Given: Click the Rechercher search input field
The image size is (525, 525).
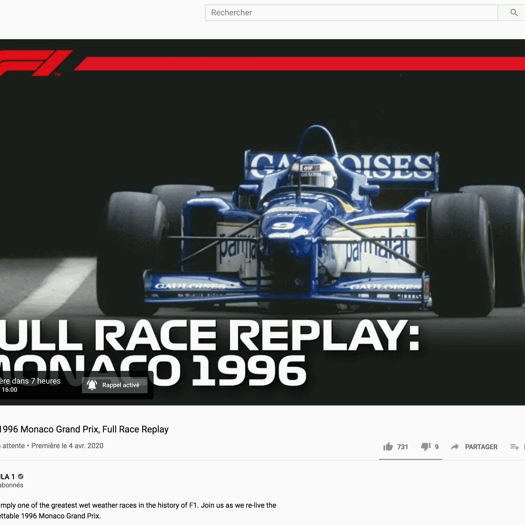Looking at the screenshot, I should (x=351, y=12).
